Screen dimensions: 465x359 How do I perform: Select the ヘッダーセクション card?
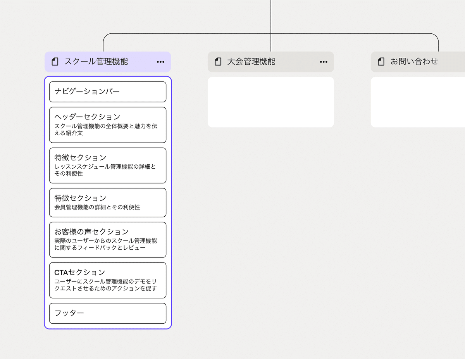pyautogui.click(x=108, y=125)
